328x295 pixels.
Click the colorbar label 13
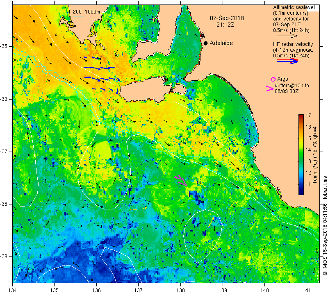point(308,161)
